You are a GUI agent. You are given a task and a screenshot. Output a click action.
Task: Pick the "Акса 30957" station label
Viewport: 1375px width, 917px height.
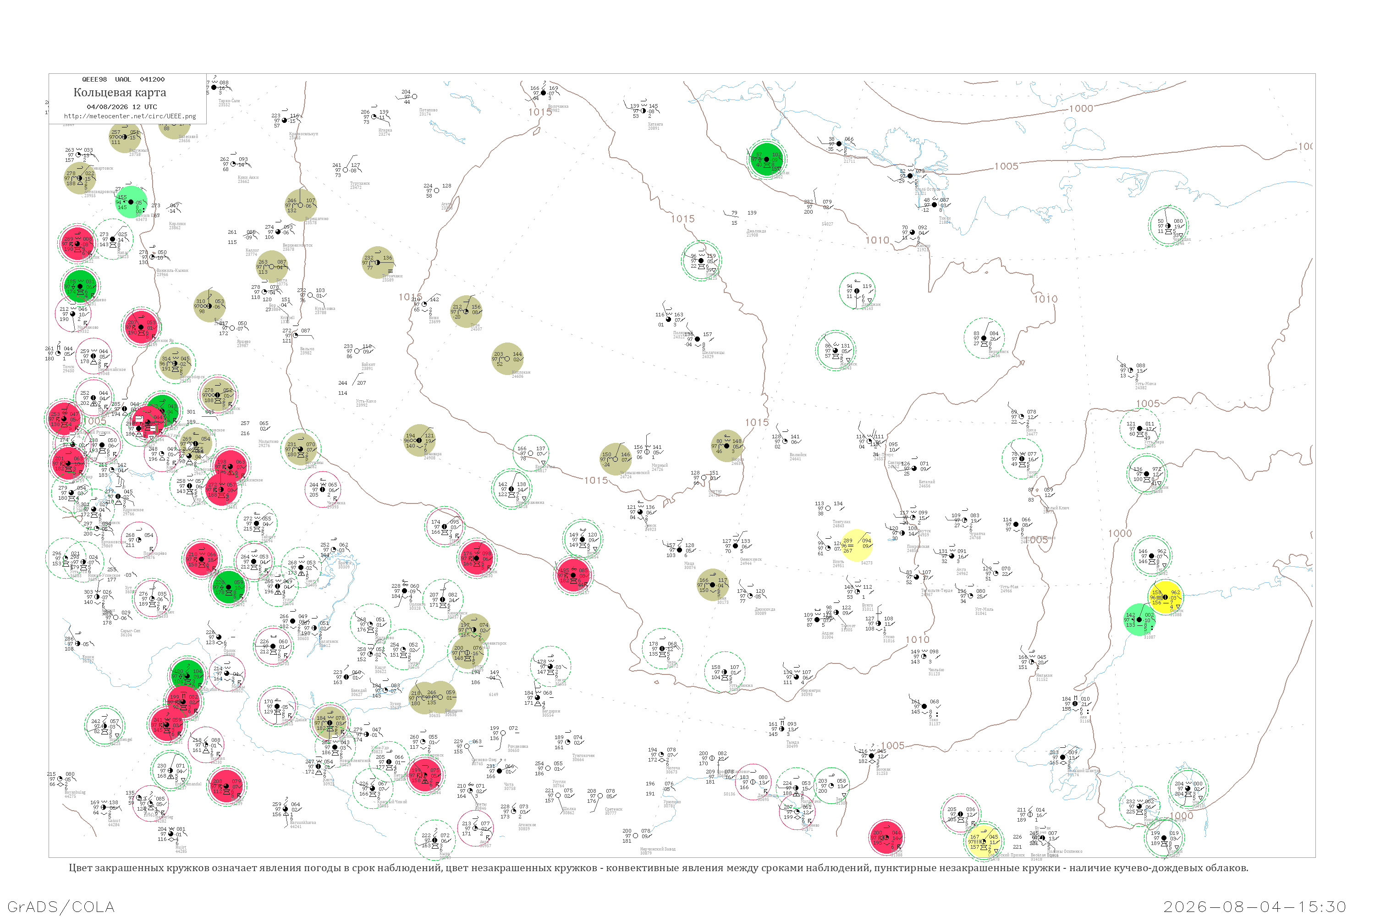pyautogui.click(x=485, y=843)
